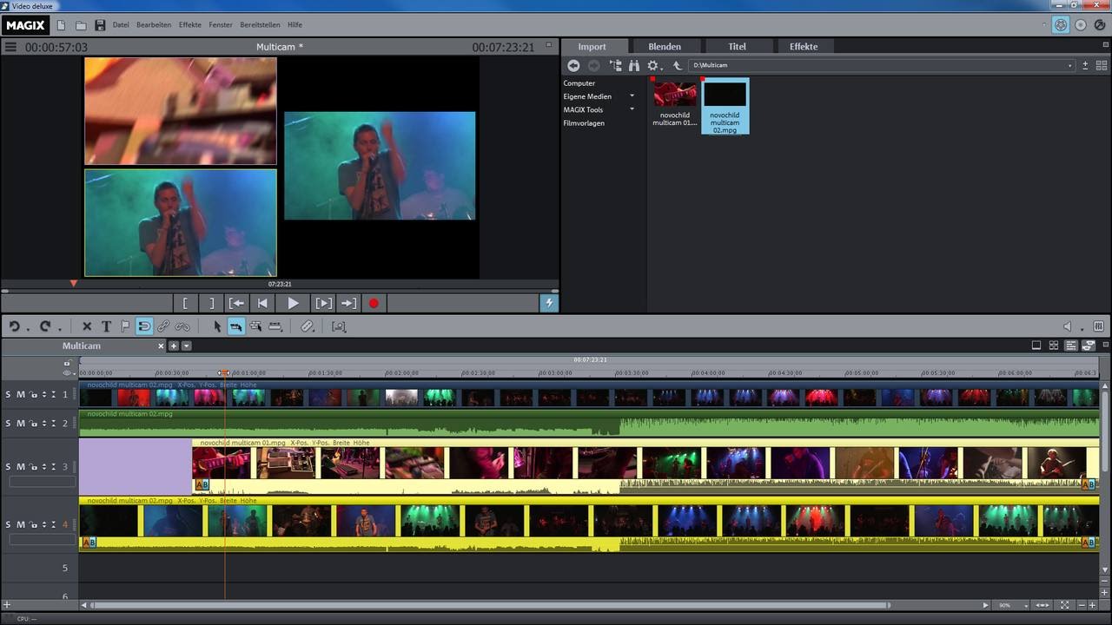Open the Title editor T icon

pos(106,326)
